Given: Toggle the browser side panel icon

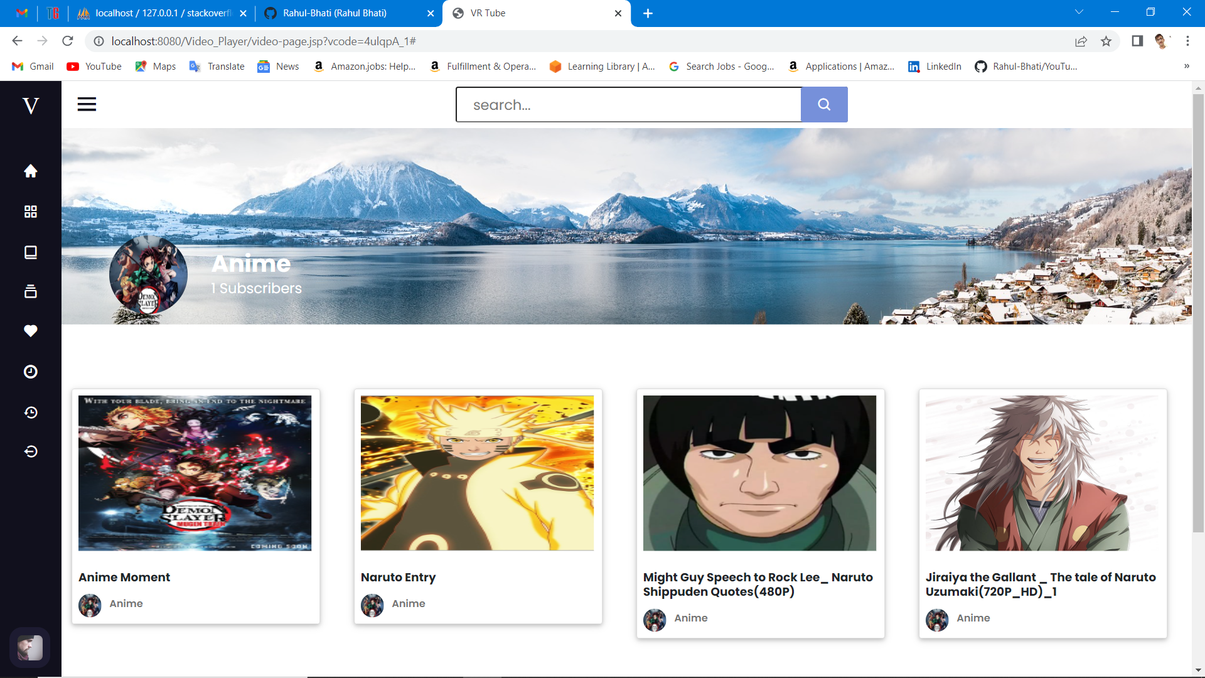Looking at the screenshot, I should pos(1137,41).
